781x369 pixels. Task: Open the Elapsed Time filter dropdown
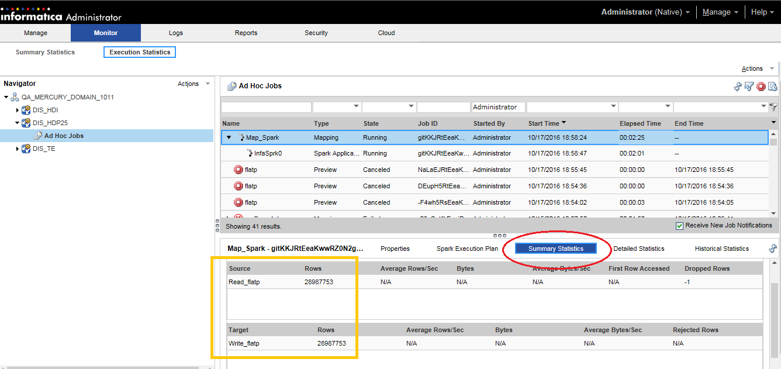[667, 107]
